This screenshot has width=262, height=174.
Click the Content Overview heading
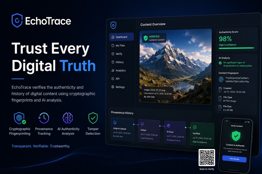[x=153, y=24]
